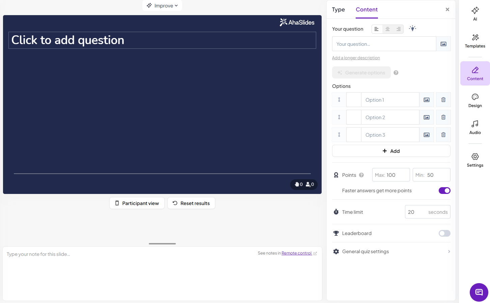Expand General quiz settings
The height and width of the screenshot is (303, 490).
(x=391, y=251)
